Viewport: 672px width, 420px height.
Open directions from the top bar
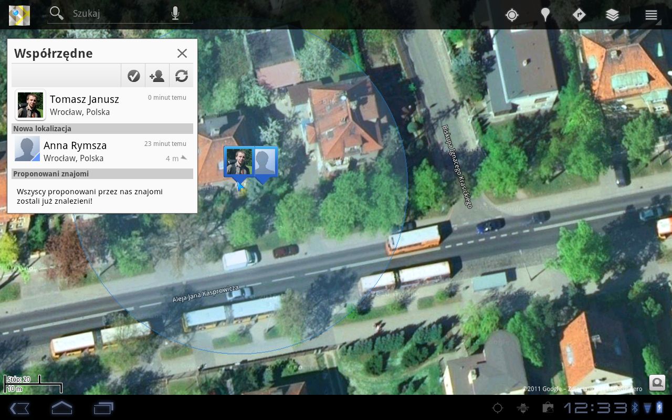click(x=579, y=15)
